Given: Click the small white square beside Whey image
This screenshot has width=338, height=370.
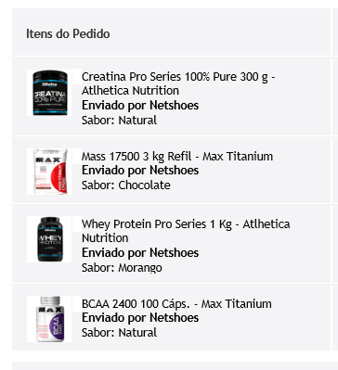Looking at the screenshot, I should 77,224.
